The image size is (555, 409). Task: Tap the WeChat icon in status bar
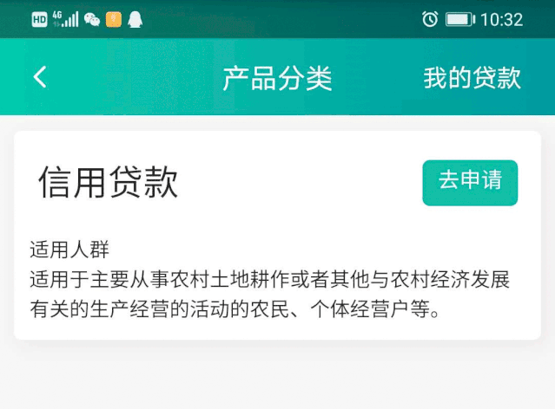tap(92, 20)
